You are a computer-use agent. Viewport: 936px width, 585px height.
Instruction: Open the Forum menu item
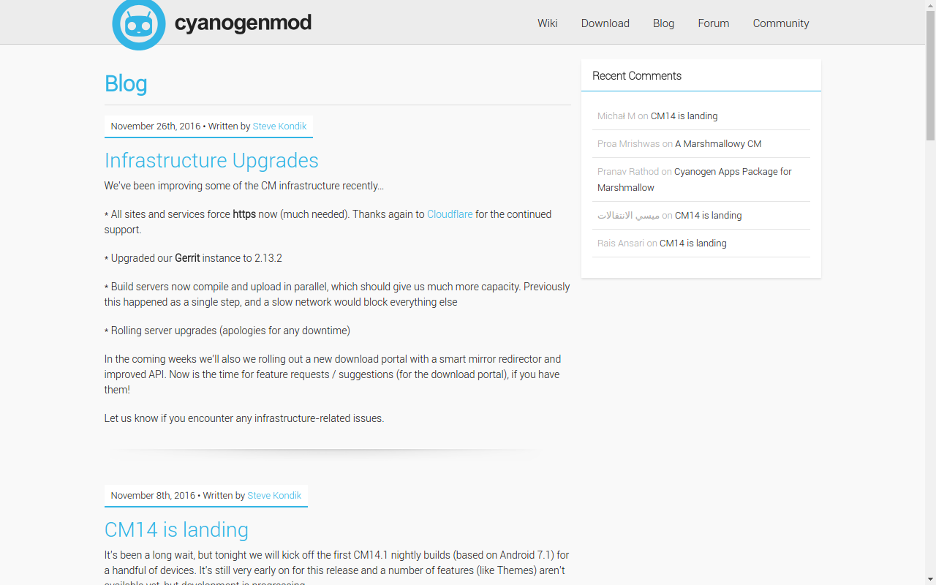pyautogui.click(x=714, y=23)
